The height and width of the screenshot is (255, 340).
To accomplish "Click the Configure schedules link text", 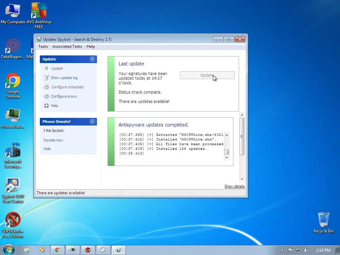I will (x=67, y=87).
